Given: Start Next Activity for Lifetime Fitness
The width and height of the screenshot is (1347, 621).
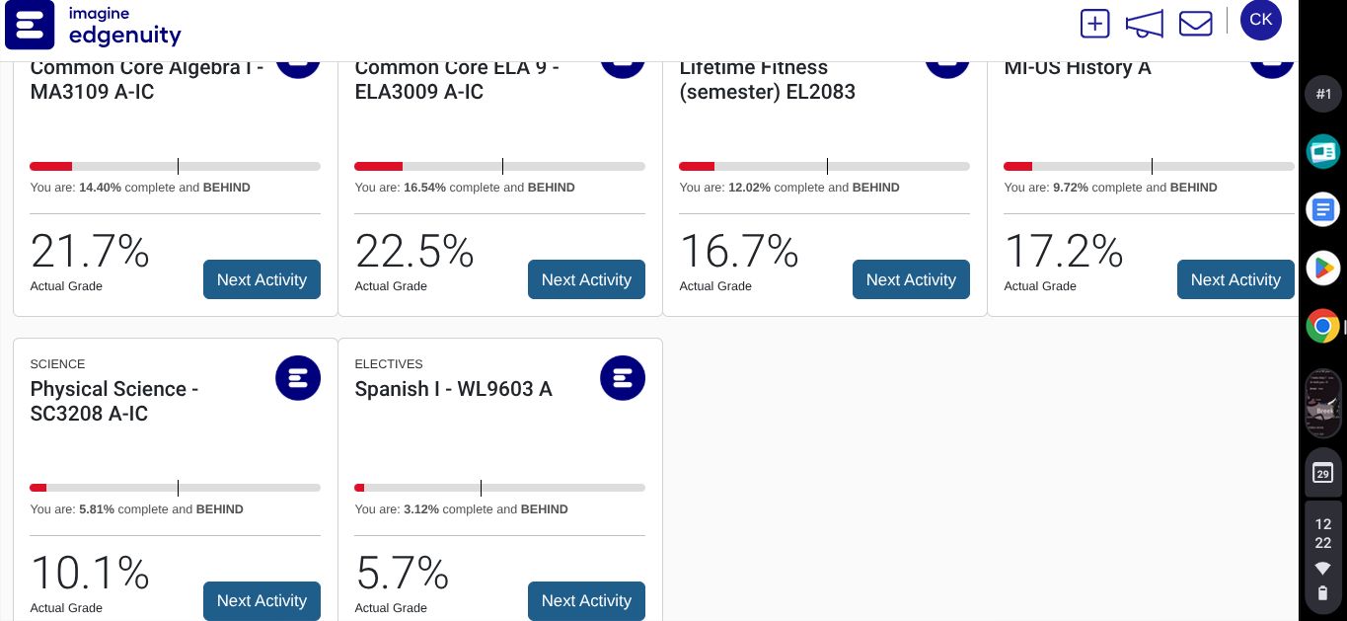Looking at the screenshot, I should (911, 279).
